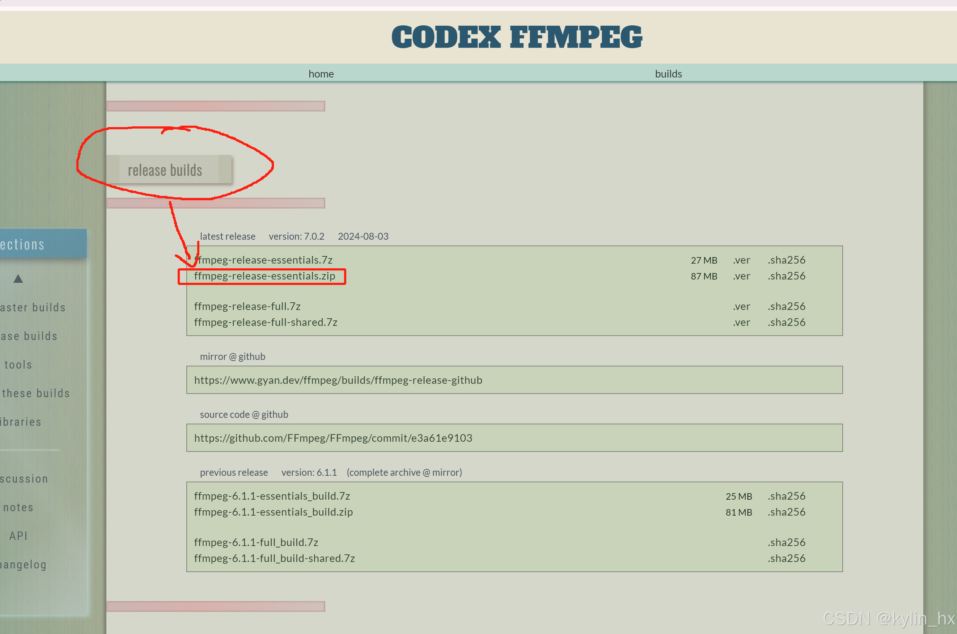Open the builds navigation tab
The height and width of the screenshot is (634, 957).
tap(668, 74)
